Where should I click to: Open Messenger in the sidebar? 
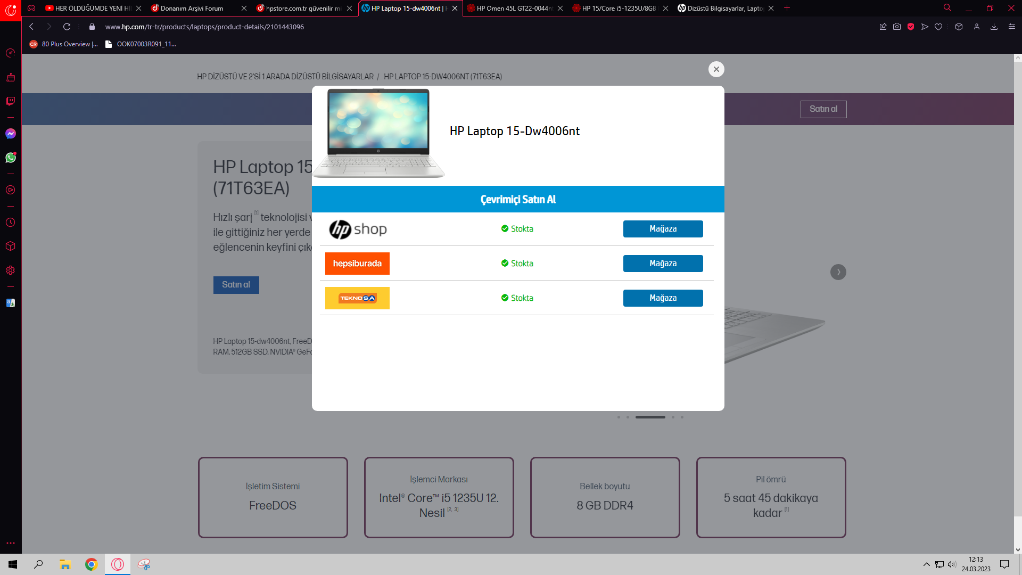pyautogui.click(x=11, y=134)
